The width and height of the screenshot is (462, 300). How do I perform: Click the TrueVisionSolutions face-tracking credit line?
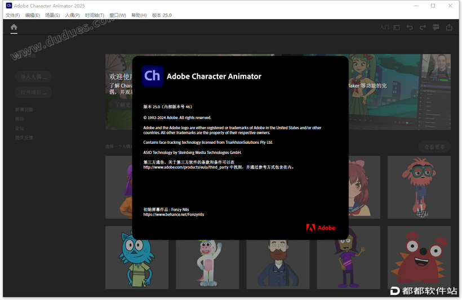coord(208,143)
